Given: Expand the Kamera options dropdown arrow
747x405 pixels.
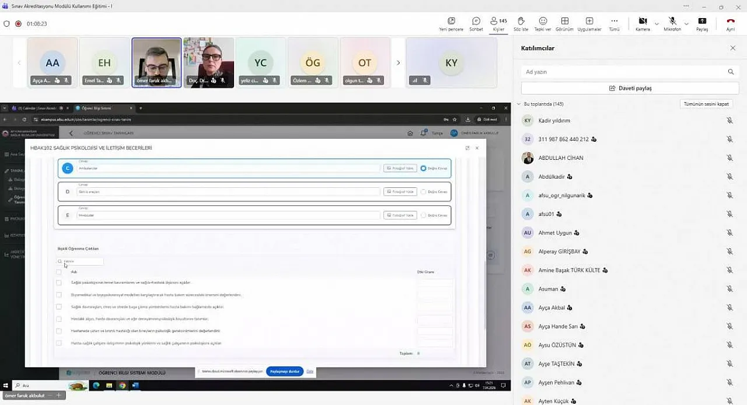Looking at the screenshot, I should pyautogui.click(x=657, y=24).
